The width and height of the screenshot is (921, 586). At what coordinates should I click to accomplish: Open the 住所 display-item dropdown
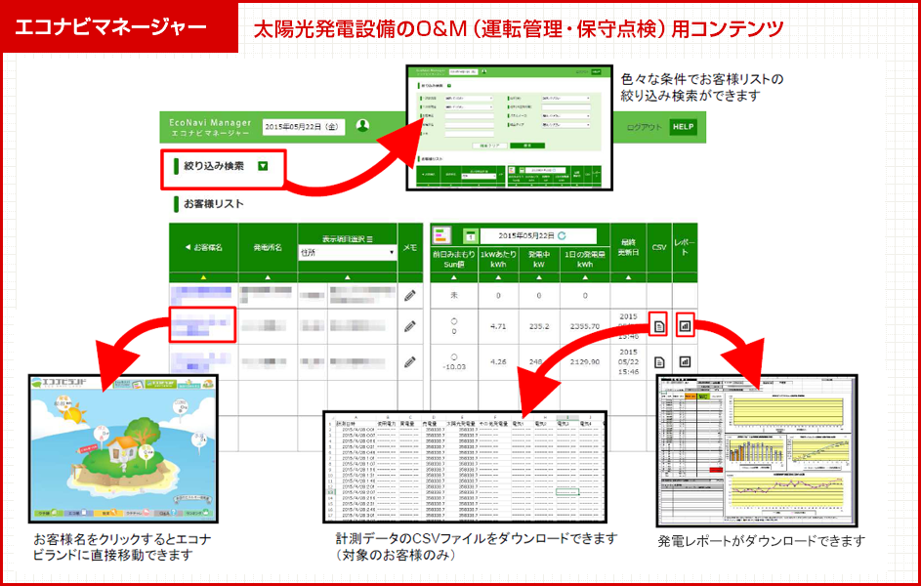point(347,251)
